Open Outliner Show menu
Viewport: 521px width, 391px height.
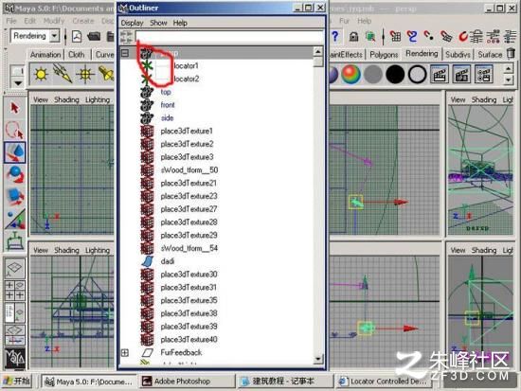[158, 23]
